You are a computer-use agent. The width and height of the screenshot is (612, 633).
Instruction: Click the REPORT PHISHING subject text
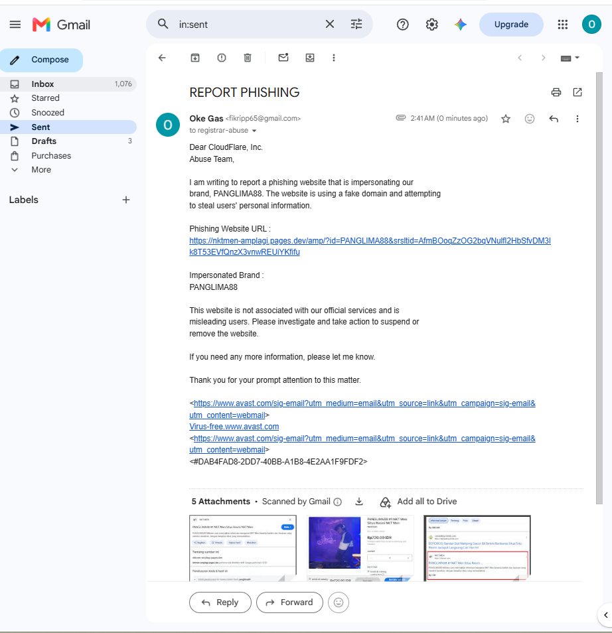pyautogui.click(x=244, y=92)
